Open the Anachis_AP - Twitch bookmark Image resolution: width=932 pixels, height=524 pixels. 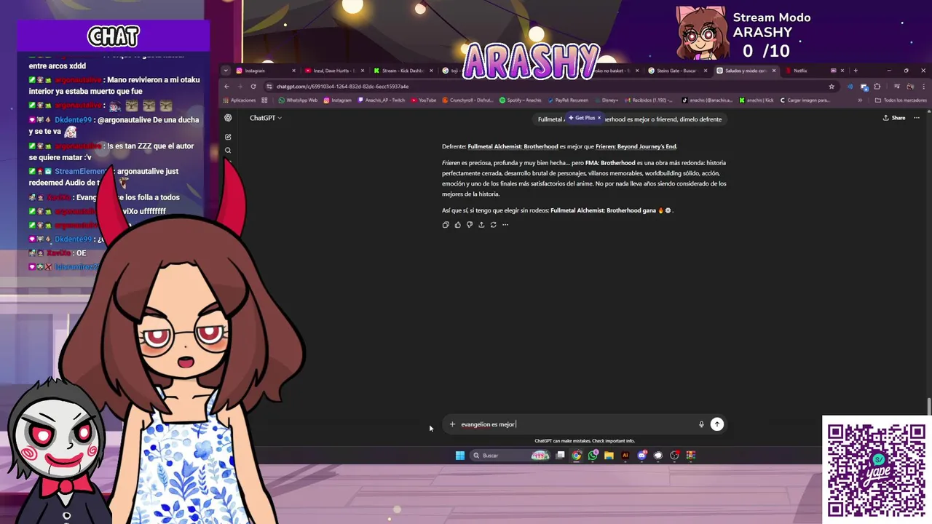382,100
